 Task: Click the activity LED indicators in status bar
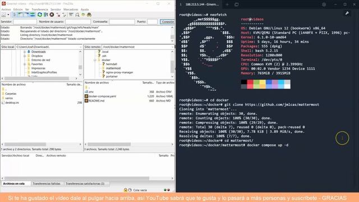click(167, 190)
